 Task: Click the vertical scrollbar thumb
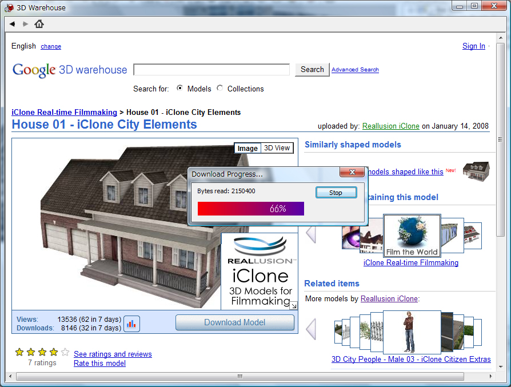(x=501, y=139)
